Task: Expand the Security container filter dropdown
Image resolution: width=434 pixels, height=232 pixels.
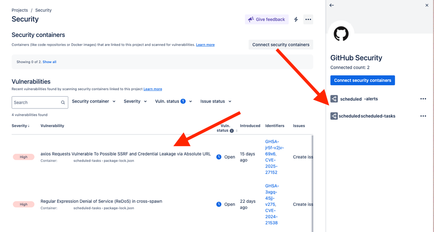Action: click(93, 101)
